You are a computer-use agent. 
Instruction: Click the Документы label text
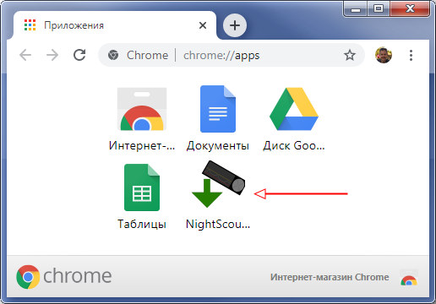218,146
